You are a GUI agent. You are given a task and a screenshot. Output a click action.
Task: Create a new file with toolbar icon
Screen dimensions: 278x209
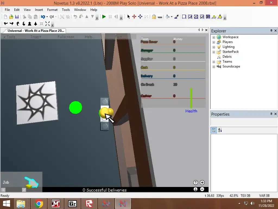pos(5,17)
